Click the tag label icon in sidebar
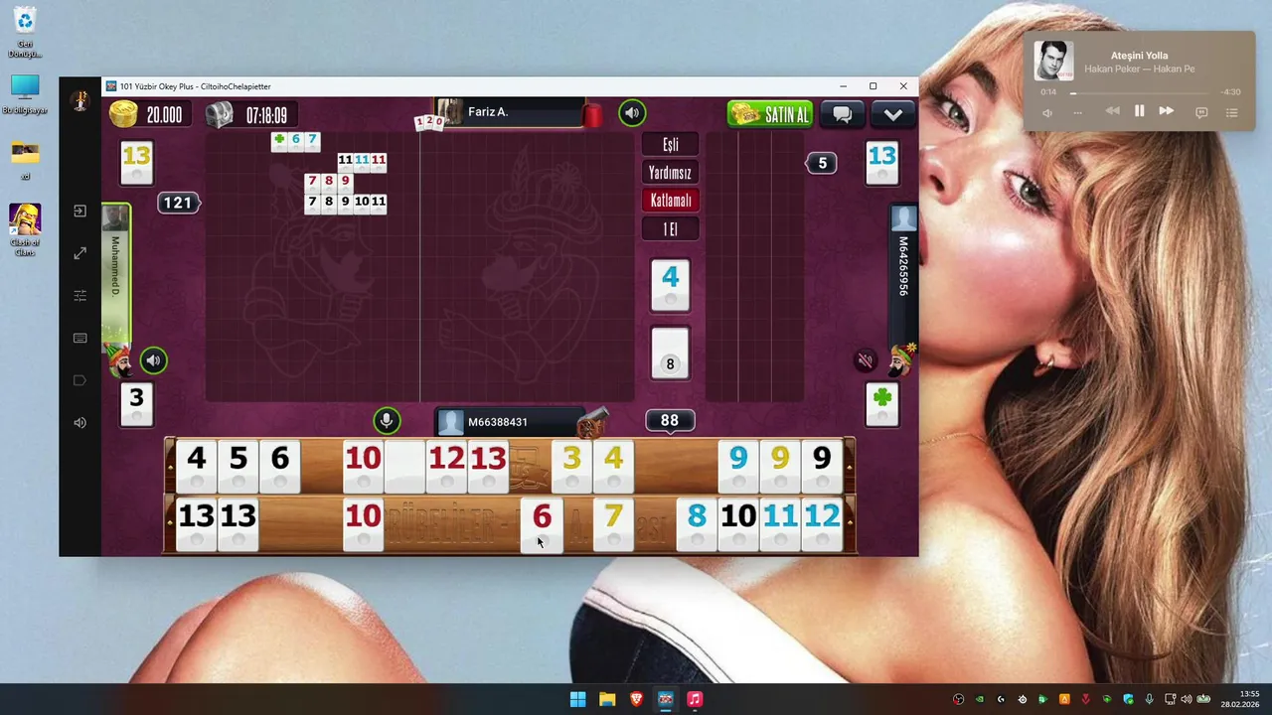 pos(80,380)
